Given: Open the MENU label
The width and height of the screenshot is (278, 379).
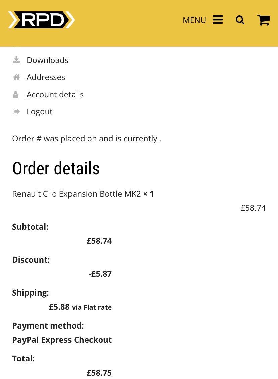Looking at the screenshot, I should point(194,20).
